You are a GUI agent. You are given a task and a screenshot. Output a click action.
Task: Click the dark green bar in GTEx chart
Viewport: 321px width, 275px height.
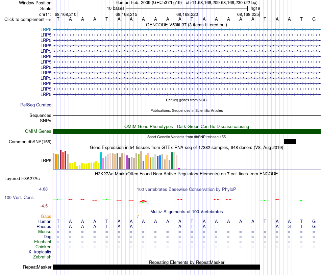[x=172, y=161]
